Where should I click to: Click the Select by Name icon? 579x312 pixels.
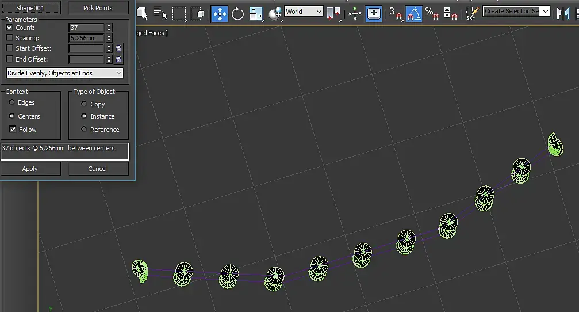pos(160,14)
